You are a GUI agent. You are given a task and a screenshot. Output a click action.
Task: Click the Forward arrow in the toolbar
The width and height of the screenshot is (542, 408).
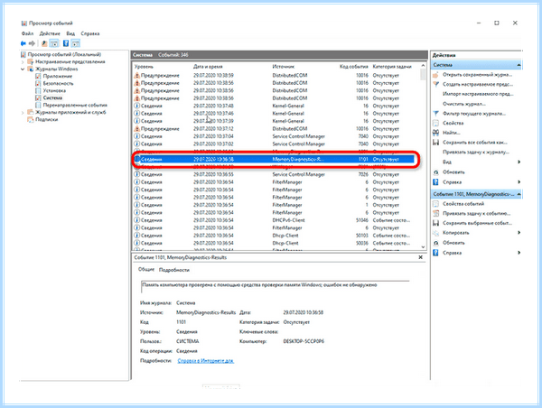point(32,43)
